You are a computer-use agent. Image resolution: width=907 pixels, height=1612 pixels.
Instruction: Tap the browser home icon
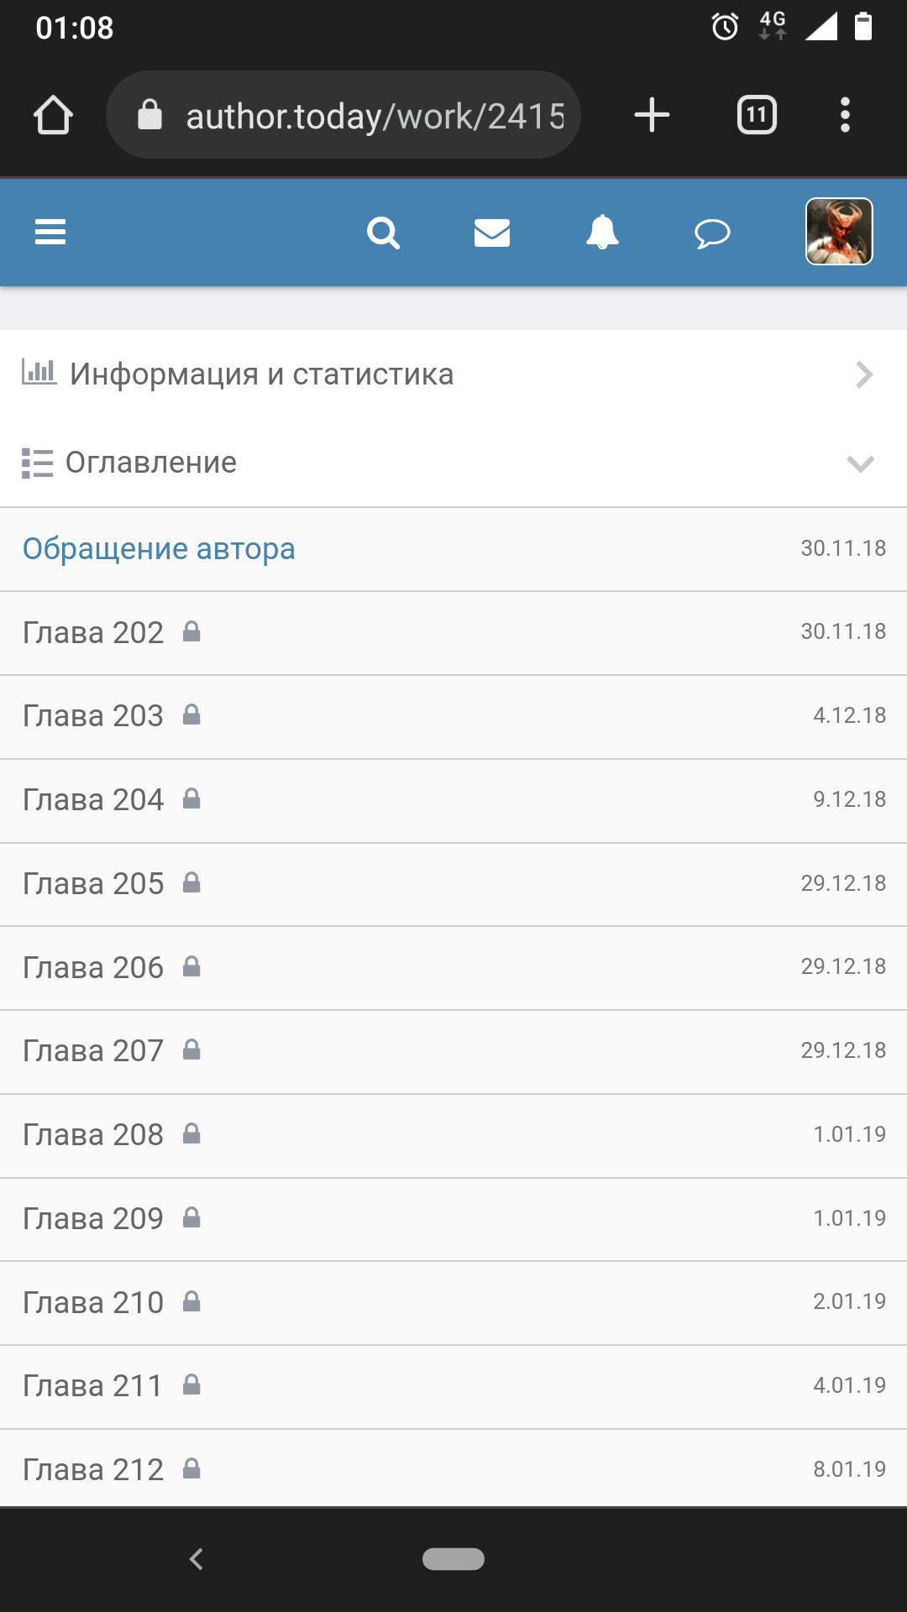[53, 115]
